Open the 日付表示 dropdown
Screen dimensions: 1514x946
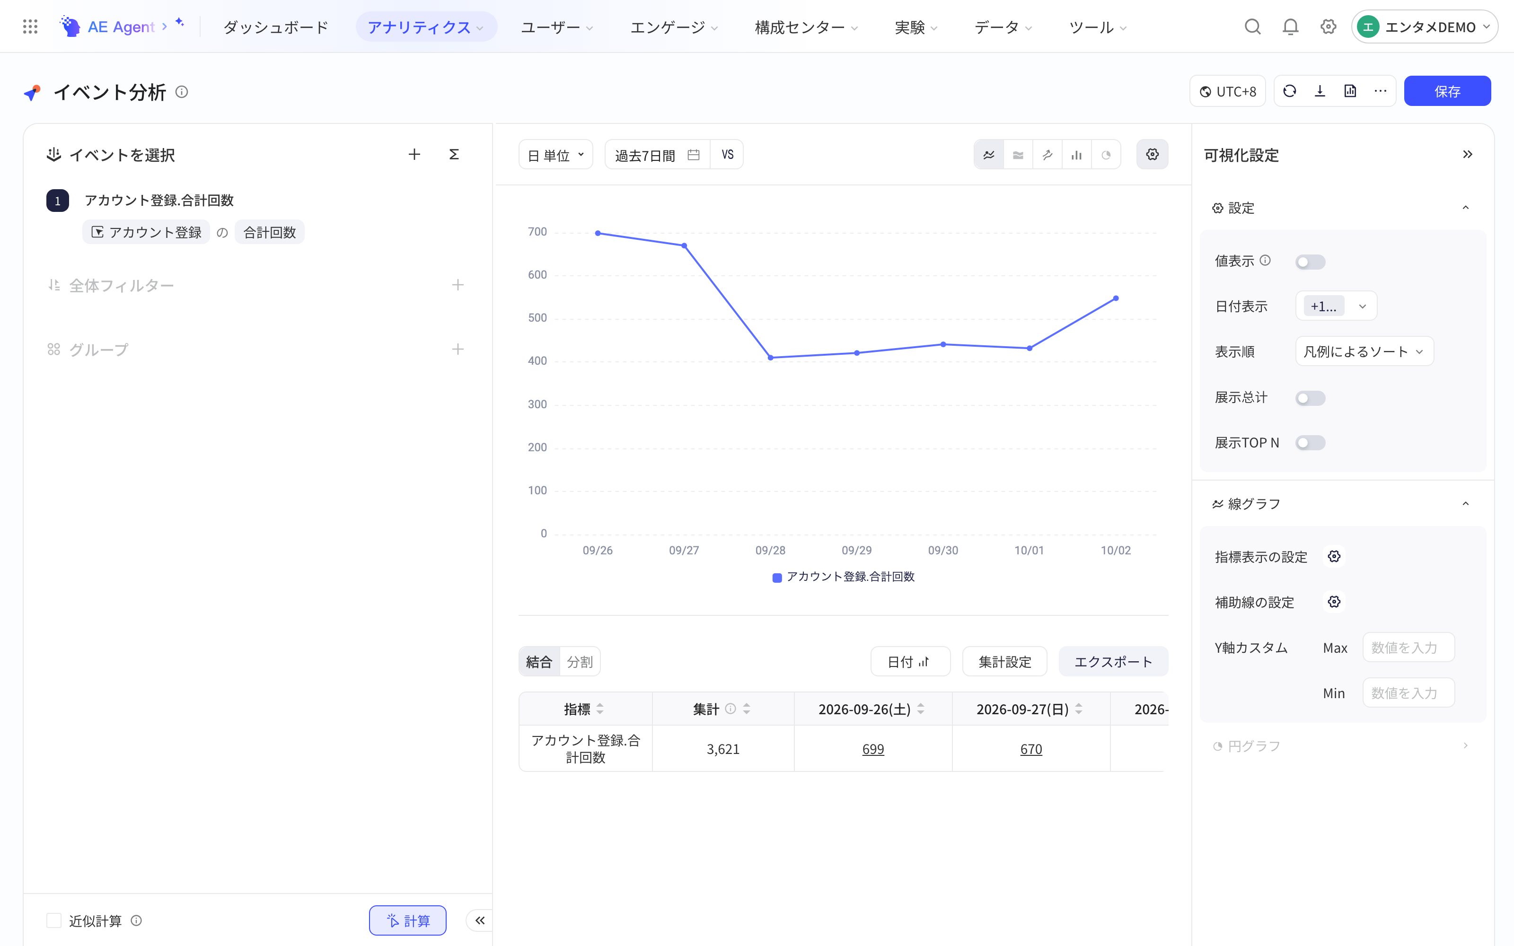1336,306
